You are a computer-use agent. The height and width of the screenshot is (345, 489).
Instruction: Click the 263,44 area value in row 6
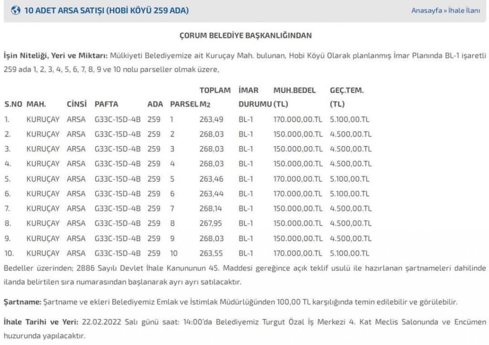(212, 194)
